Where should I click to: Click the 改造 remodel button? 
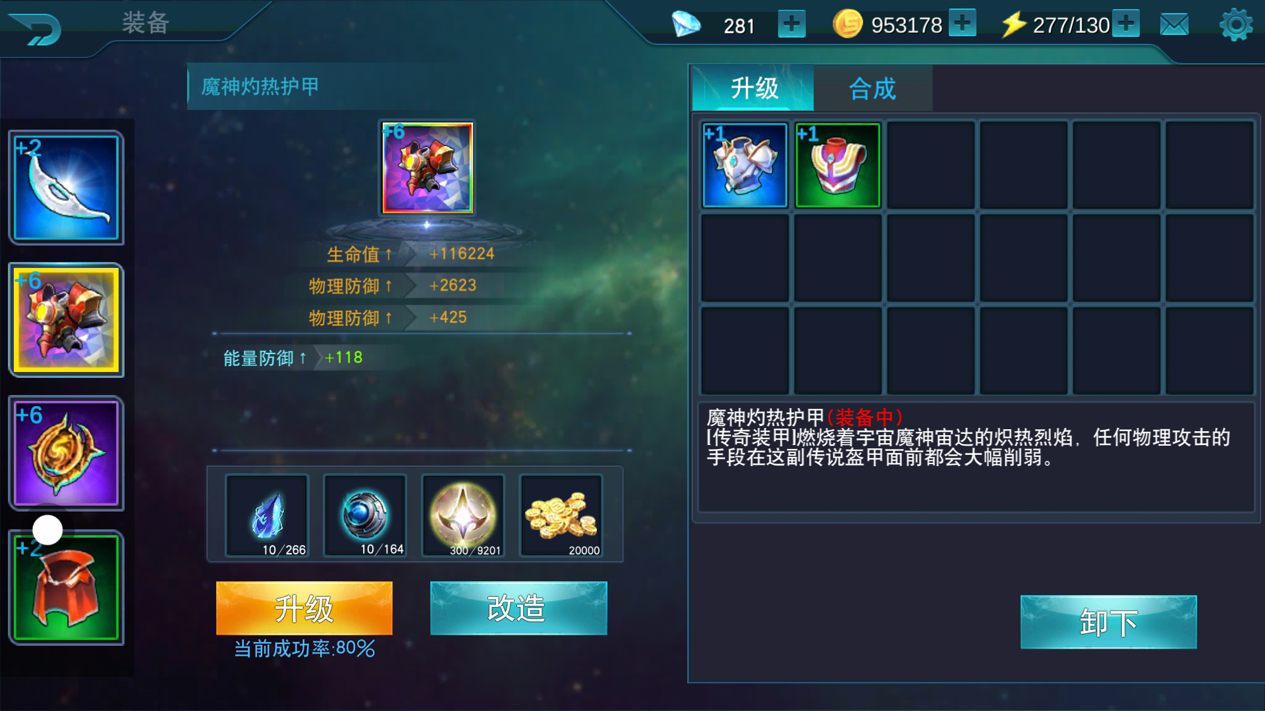(x=519, y=608)
